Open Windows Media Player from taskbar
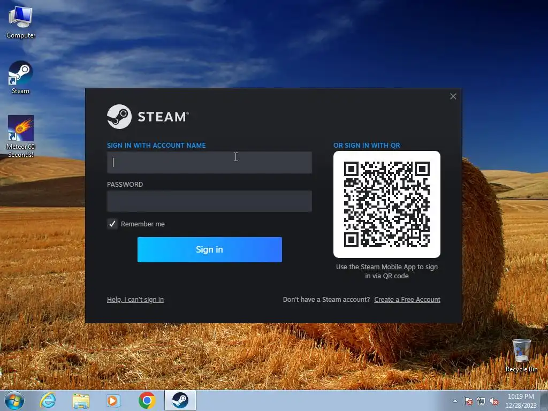Viewport: 548px width, 411px height. coord(113,400)
